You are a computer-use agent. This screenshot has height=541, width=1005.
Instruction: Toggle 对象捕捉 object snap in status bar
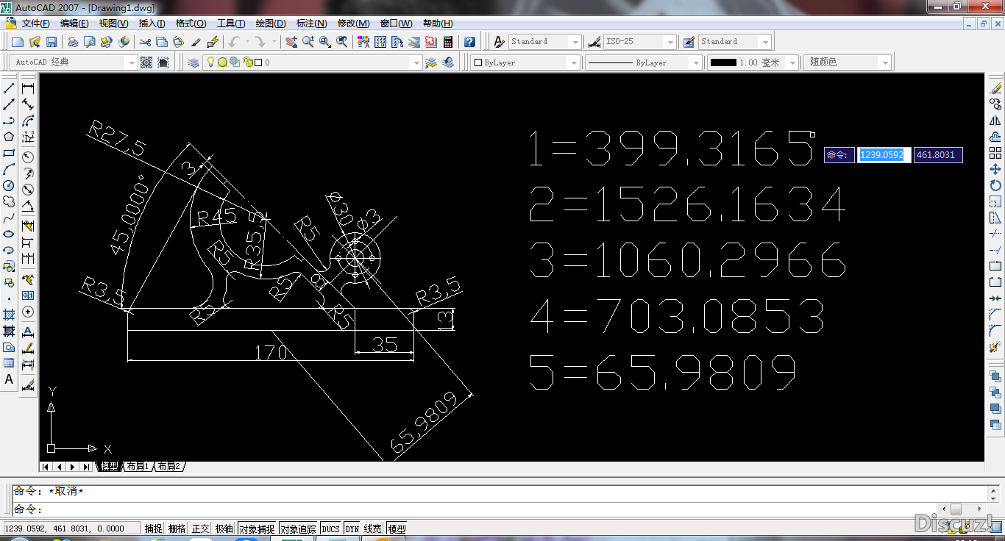pyautogui.click(x=257, y=529)
